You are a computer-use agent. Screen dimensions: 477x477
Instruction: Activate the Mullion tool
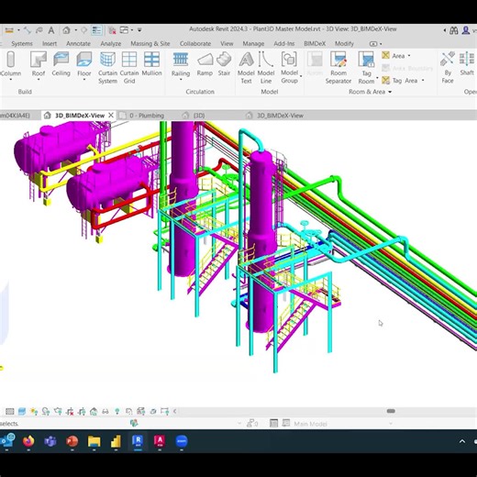pos(151,64)
